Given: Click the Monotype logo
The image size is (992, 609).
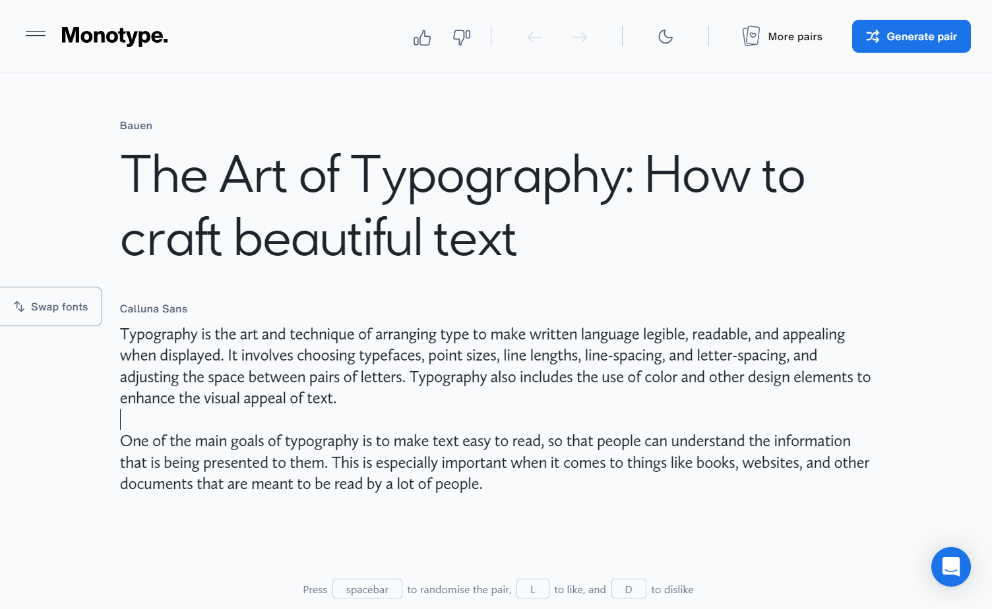Looking at the screenshot, I should click(x=114, y=36).
